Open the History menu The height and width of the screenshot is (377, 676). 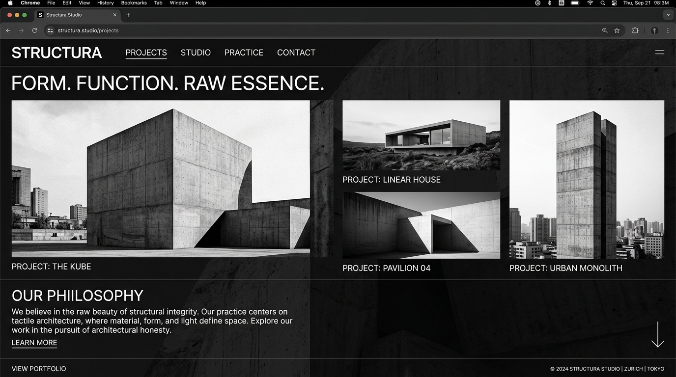[105, 3]
